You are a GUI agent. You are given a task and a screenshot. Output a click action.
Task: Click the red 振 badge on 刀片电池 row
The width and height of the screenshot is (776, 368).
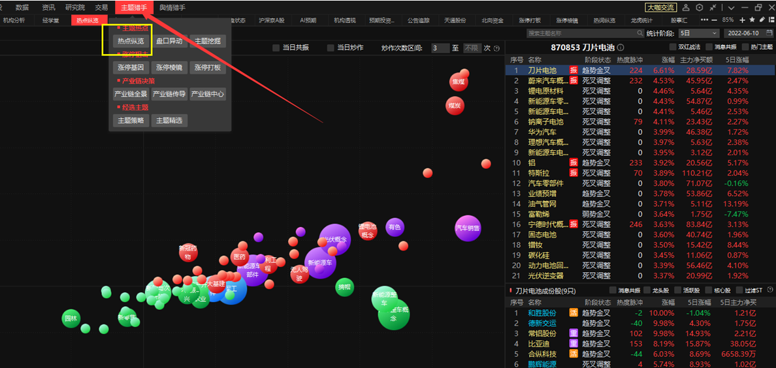(574, 70)
